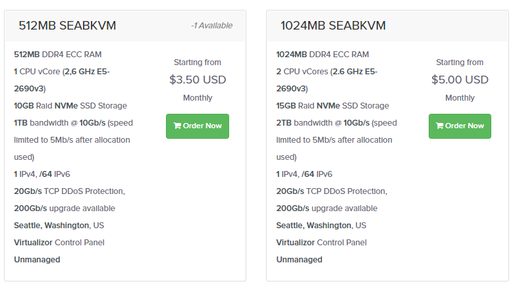The height and width of the screenshot is (292, 513).
Task: Click Monthly label under $5.00 USD
Action: 460,98
